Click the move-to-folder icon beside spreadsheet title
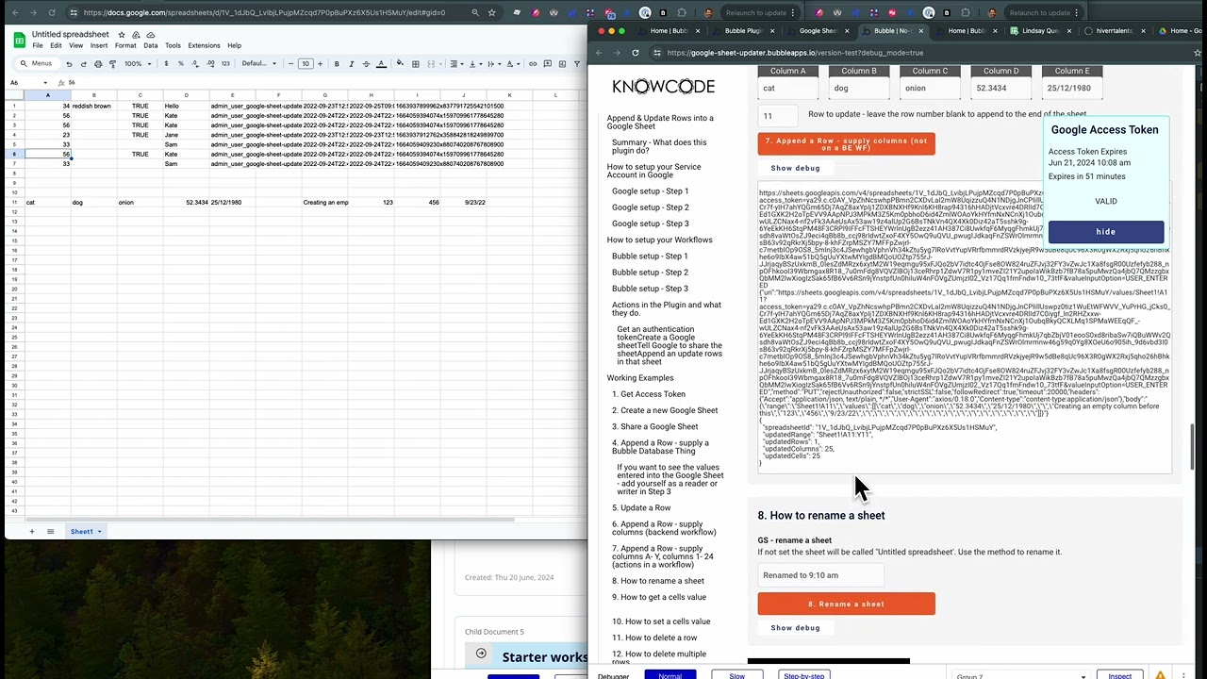This screenshot has height=679, width=1207. tap(137, 35)
